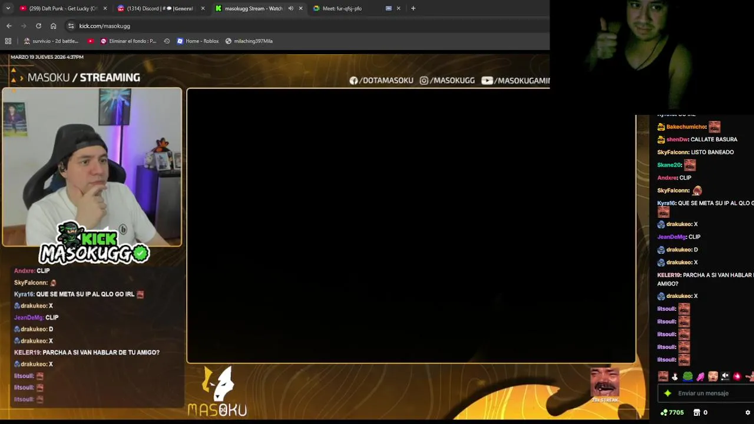Click chat message LISTO BANEADO
The height and width of the screenshot is (424, 754).
[712, 153]
